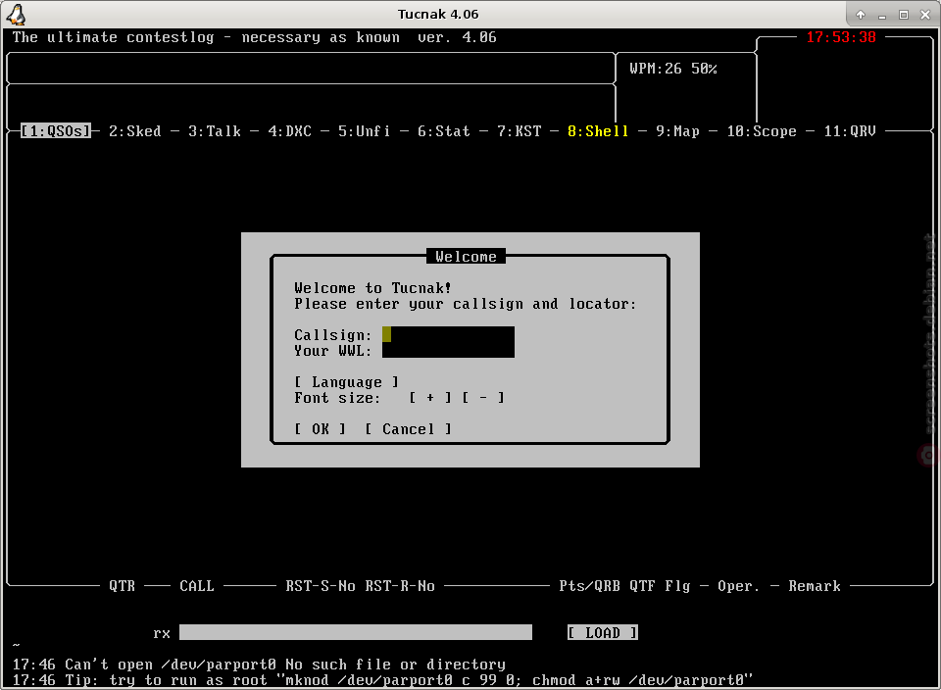Click the roll-up arrow window button
The width and height of the screenshot is (941, 690).
860,15
